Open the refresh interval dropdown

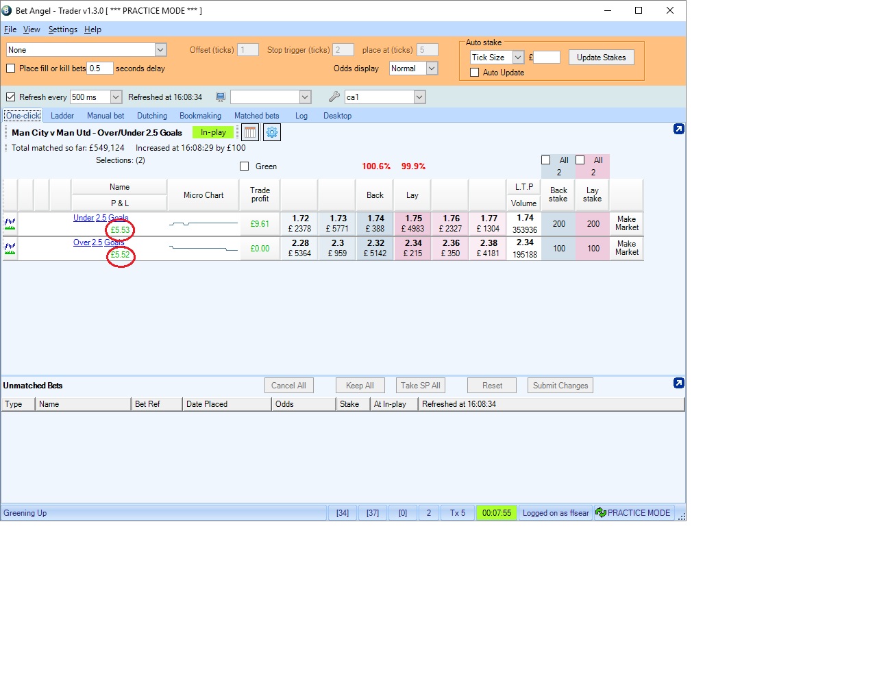click(115, 97)
